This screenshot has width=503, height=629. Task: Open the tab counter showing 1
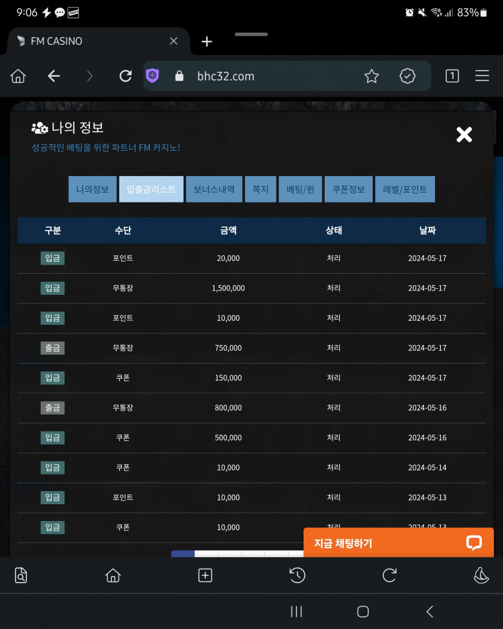[452, 76]
